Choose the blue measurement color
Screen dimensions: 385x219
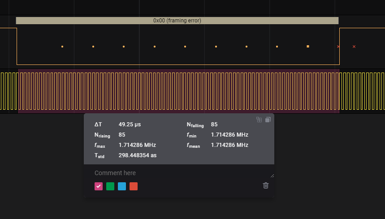(x=122, y=186)
